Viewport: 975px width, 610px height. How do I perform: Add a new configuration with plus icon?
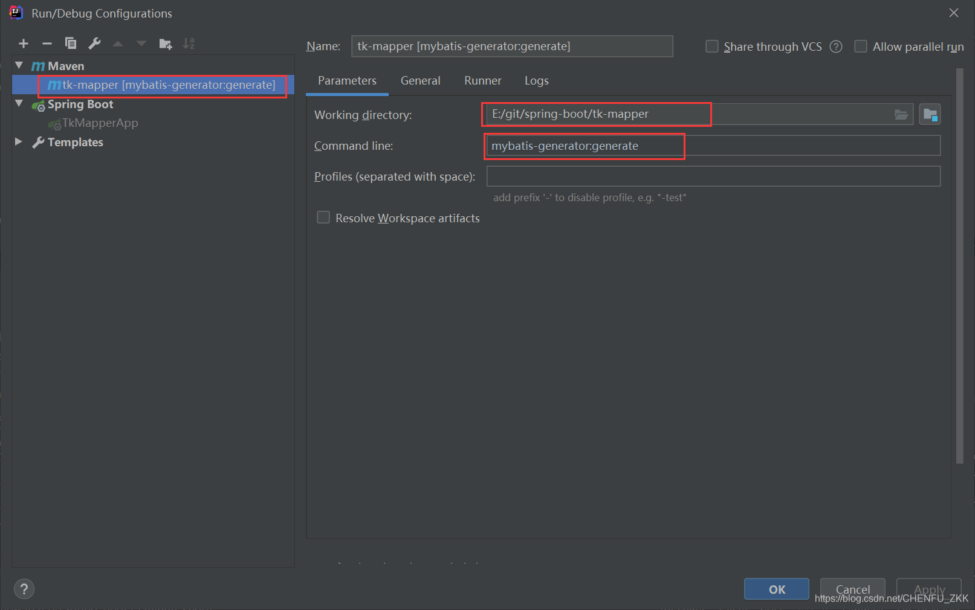click(x=24, y=43)
